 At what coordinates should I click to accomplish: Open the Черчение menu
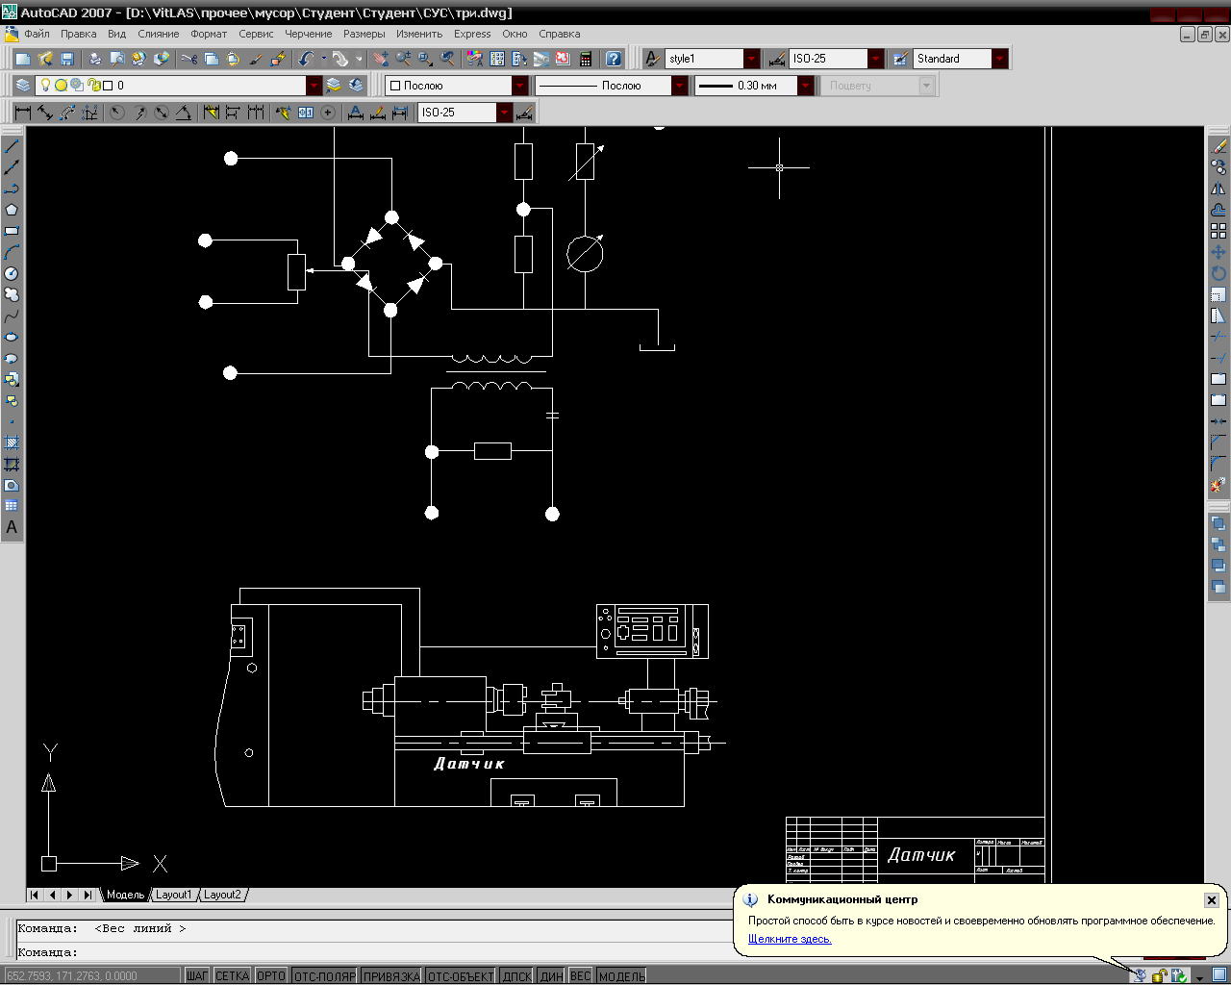309,34
